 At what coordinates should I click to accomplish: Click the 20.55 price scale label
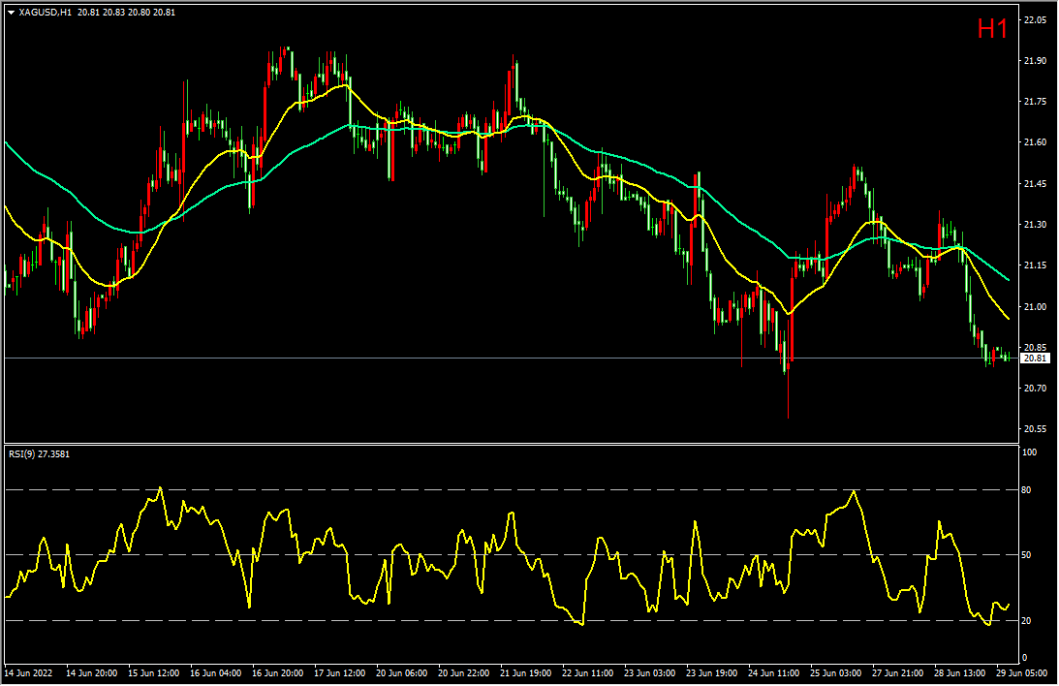(x=1036, y=428)
